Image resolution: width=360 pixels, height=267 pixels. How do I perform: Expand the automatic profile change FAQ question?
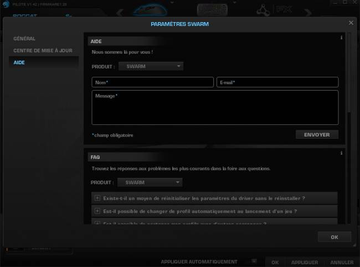[214, 211]
